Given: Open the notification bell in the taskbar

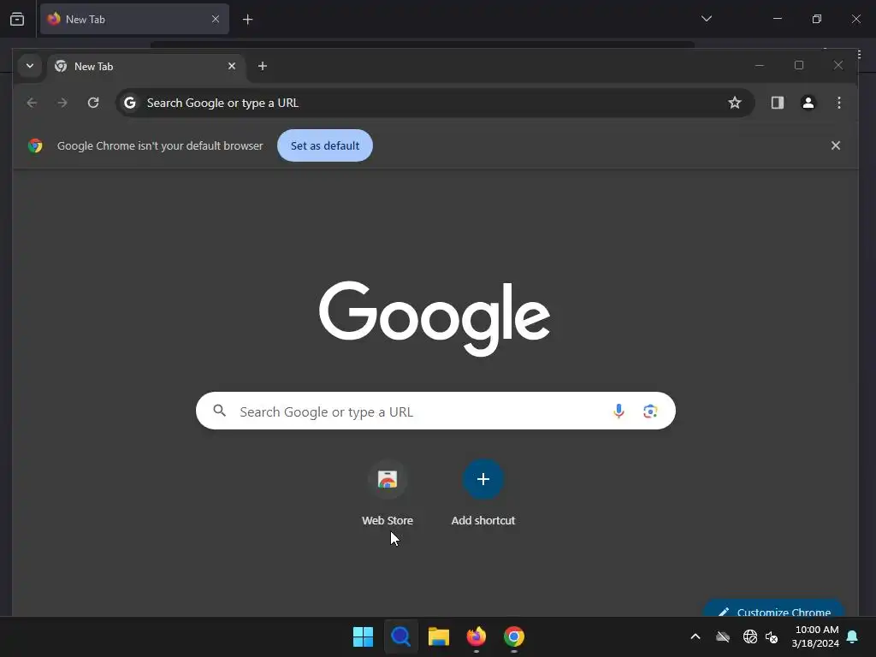Looking at the screenshot, I should click(852, 636).
